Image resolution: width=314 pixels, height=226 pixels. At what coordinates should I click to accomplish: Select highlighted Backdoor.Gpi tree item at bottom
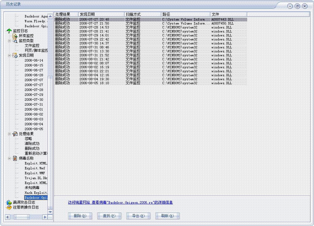click(36, 198)
